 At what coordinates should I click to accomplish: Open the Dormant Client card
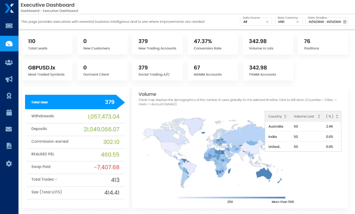(x=102, y=71)
